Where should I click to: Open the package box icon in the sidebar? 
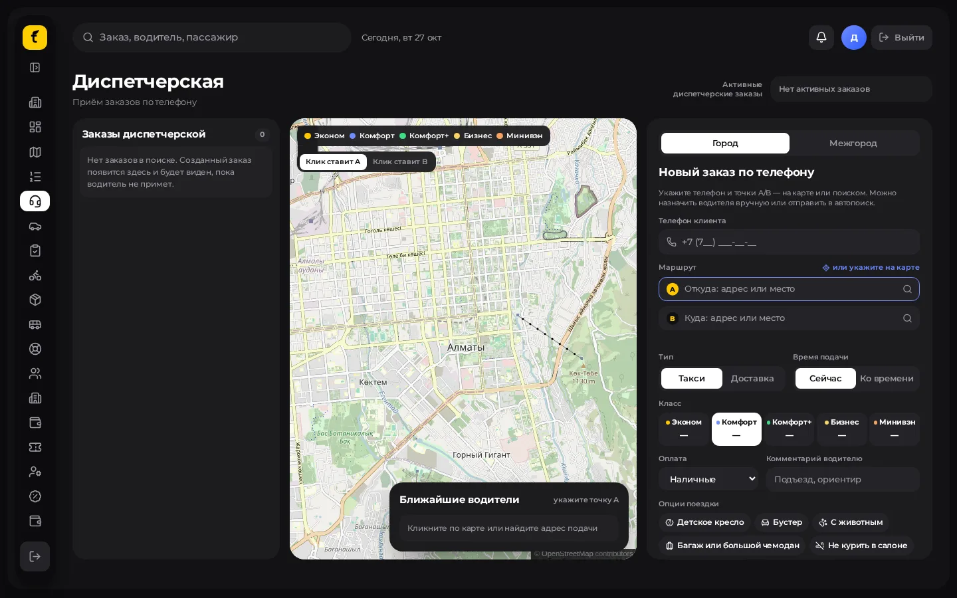tap(35, 300)
